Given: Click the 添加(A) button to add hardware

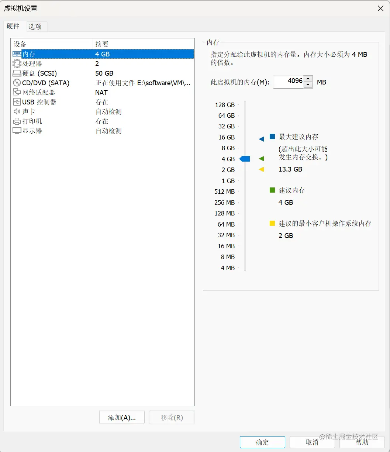Looking at the screenshot, I should point(122,417).
